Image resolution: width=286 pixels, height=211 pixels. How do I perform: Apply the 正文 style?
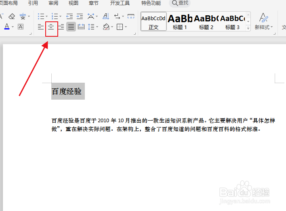[154, 21]
